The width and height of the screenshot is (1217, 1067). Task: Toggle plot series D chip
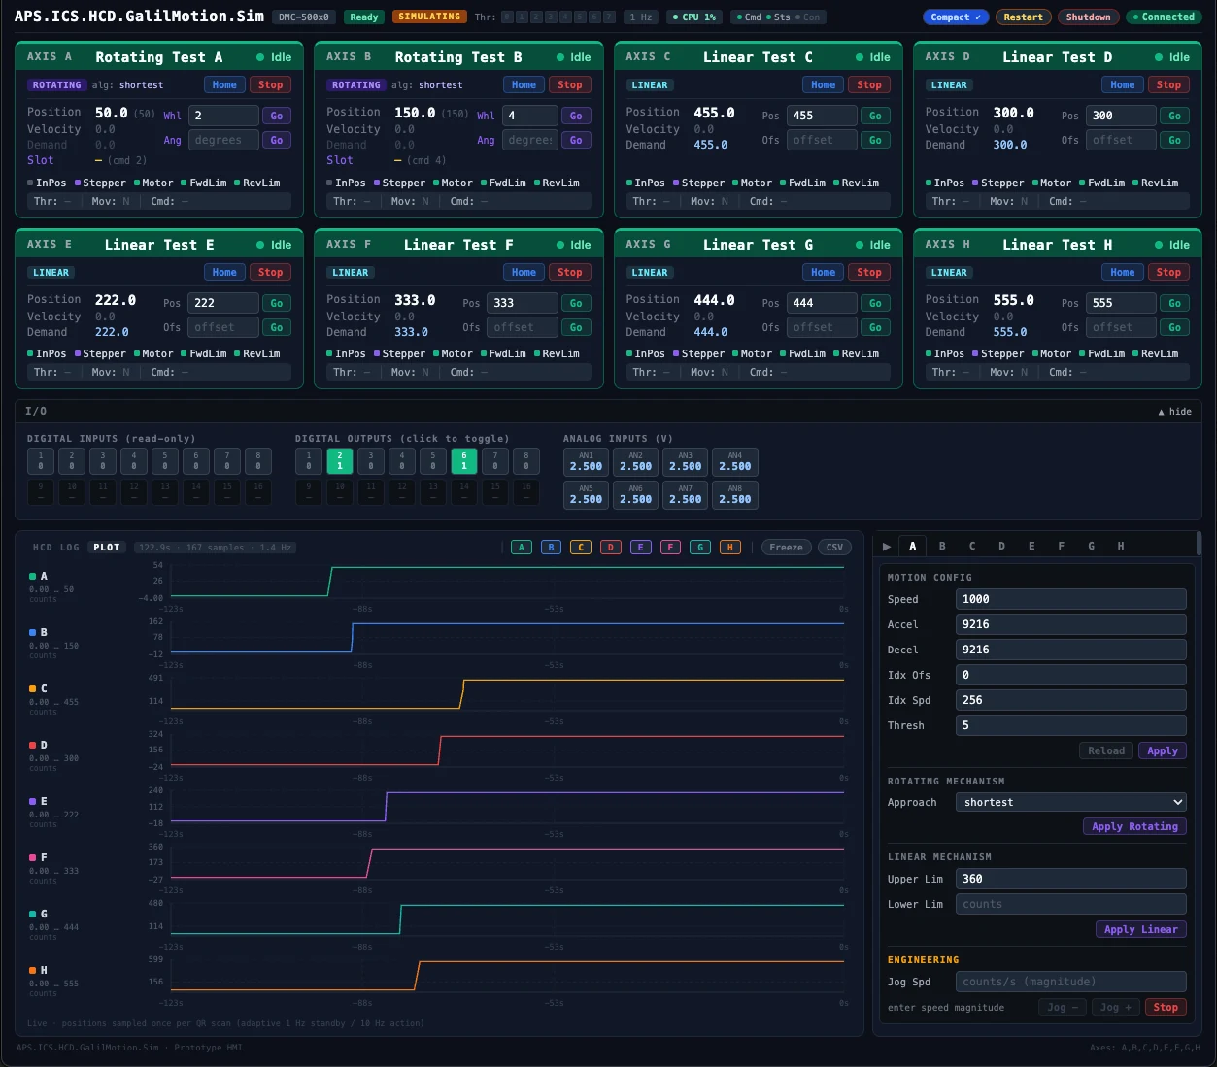pos(611,548)
